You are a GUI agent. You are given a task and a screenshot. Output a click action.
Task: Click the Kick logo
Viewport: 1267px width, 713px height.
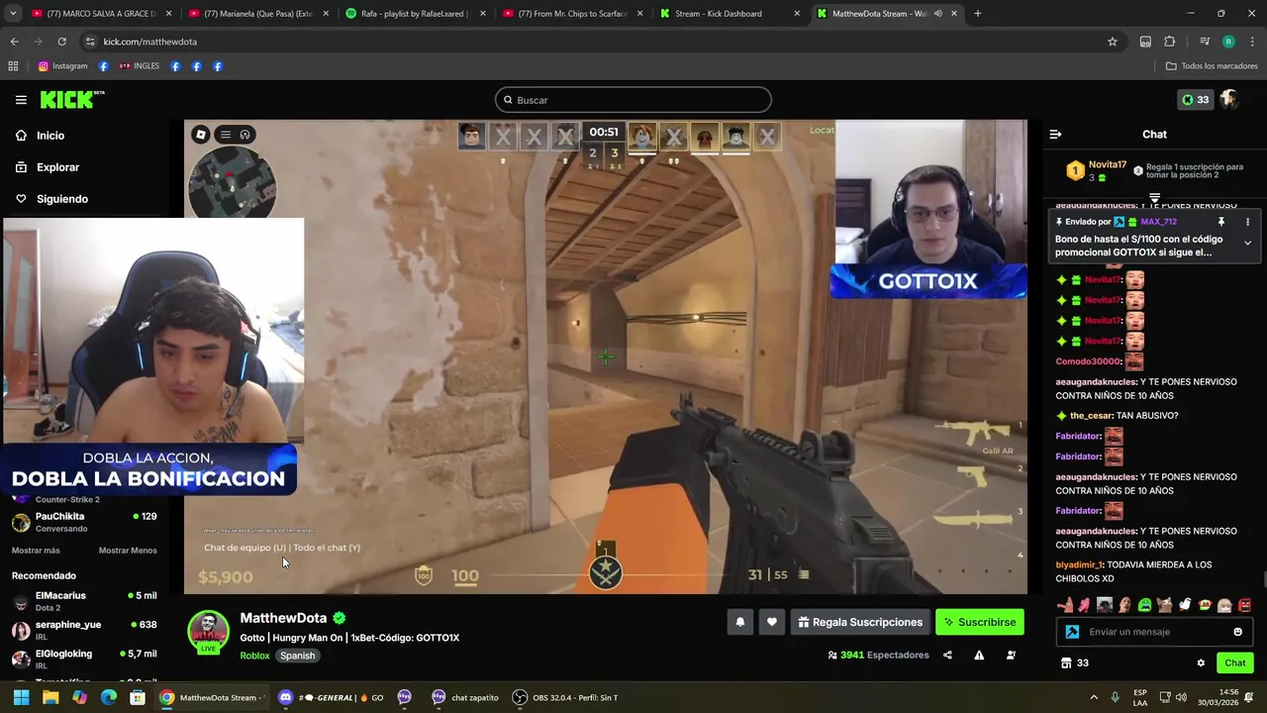71,99
